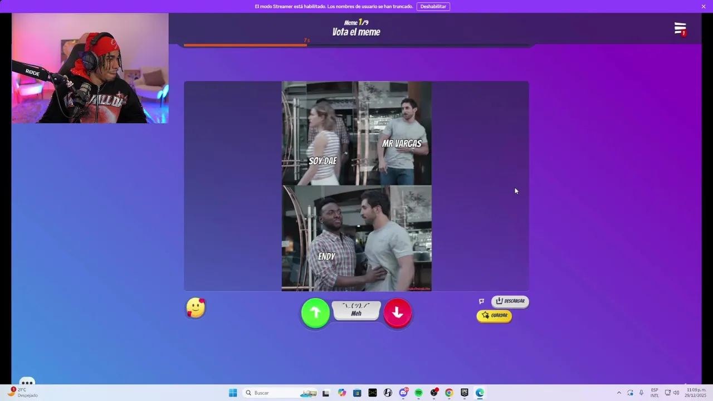This screenshot has width=713, height=401.
Task: Click the Guardar button
Action: (x=494, y=315)
